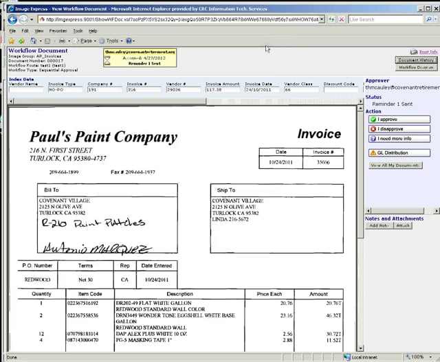Click the I approve button
The width and height of the screenshot is (440, 362).
tap(399, 120)
